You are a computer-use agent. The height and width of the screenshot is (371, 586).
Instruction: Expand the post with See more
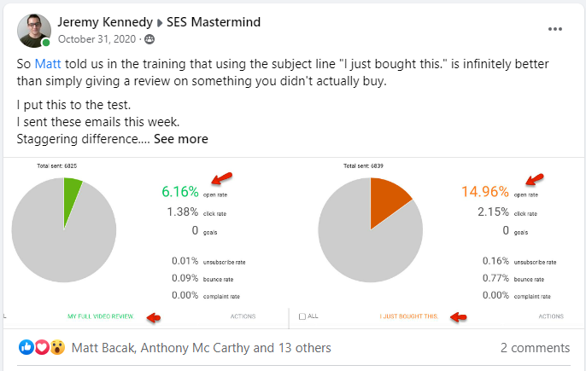pos(181,139)
